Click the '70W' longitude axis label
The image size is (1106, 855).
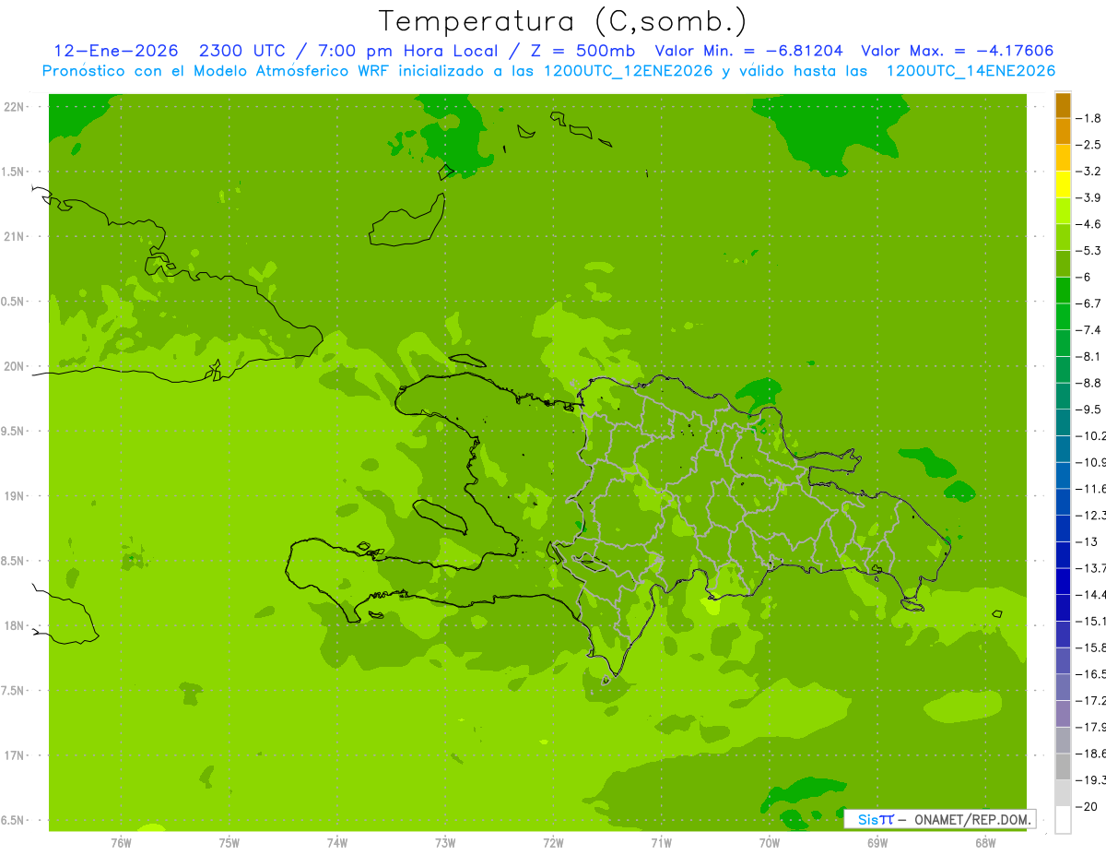[770, 843]
